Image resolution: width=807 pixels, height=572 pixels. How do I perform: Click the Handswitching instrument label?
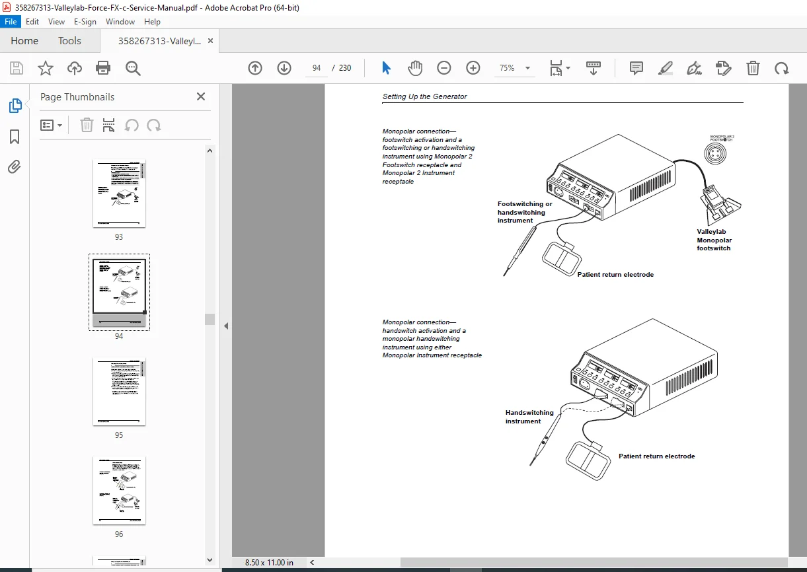529,417
